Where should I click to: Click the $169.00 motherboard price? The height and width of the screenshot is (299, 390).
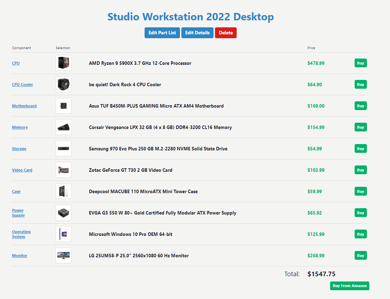coord(316,106)
